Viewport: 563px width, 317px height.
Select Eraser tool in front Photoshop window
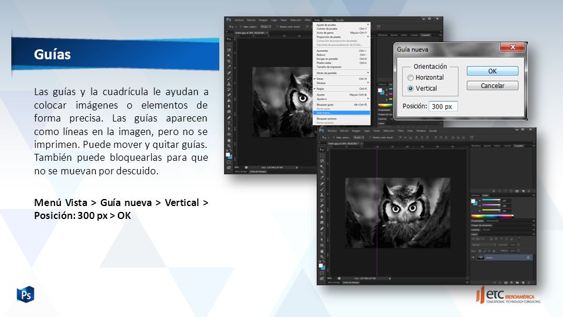(x=322, y=206)
